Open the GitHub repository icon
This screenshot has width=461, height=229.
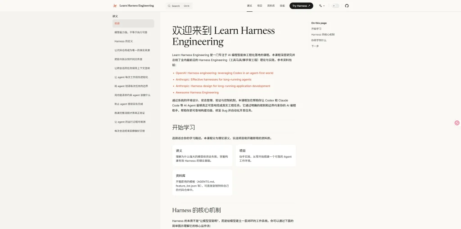(347, 6)
